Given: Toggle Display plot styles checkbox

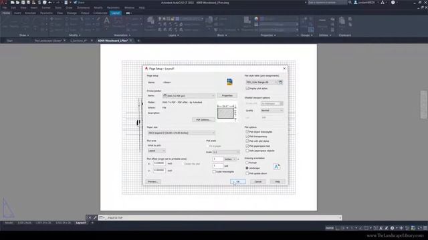Looking at the screenshot, I should (x=247, y=89).
